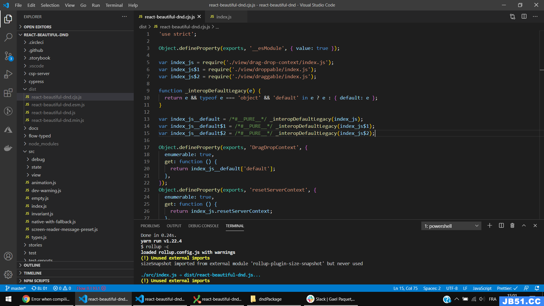Open the GitLens icon in activity bar
The image size is (544, 306).
[8, 111]
